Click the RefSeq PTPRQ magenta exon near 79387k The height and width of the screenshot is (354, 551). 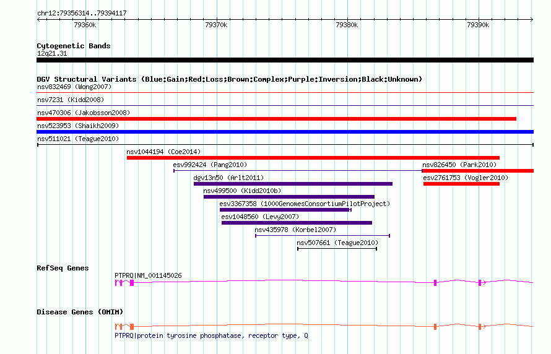coord(435,283)
